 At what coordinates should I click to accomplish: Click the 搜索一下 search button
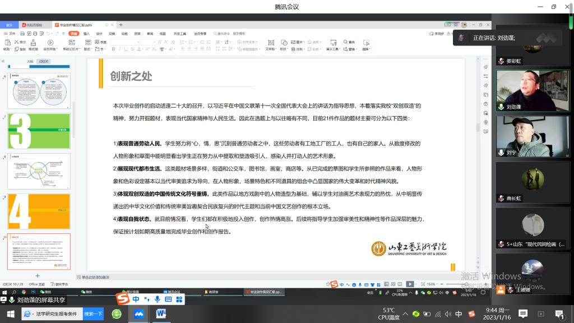pos(93,314)
